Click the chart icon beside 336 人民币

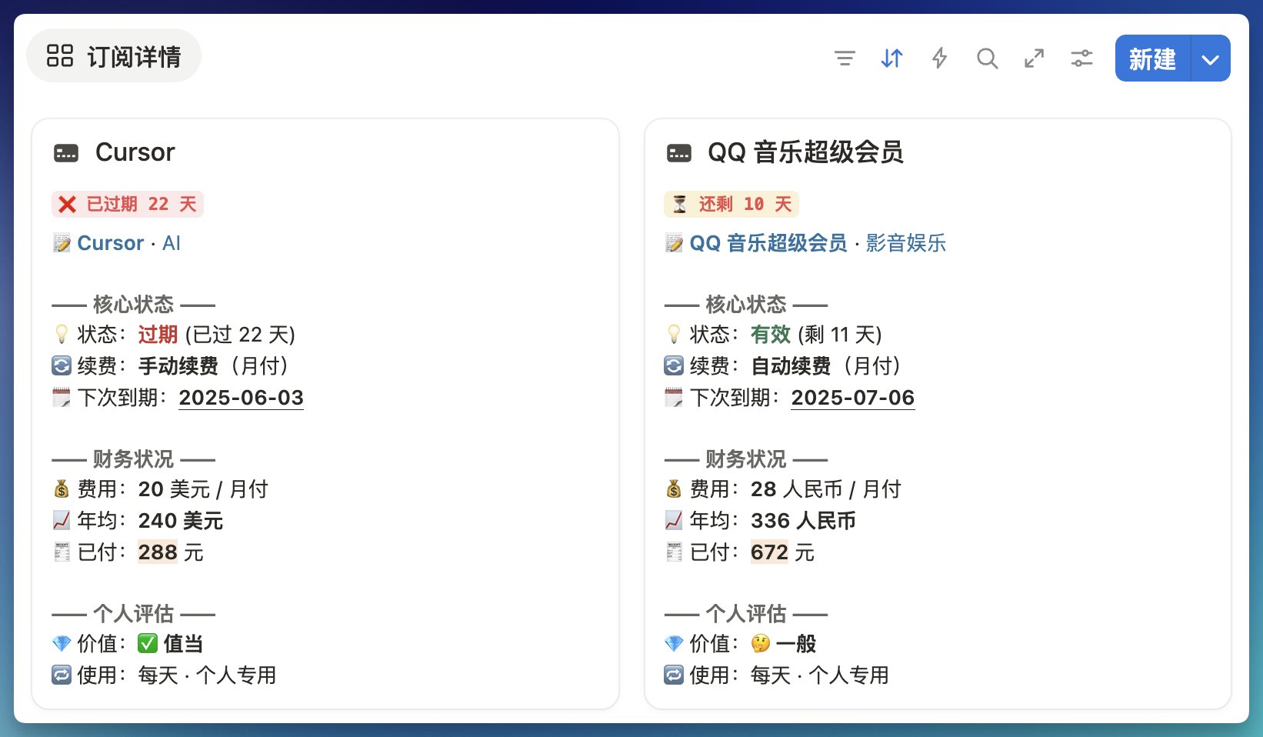[674, 520]
